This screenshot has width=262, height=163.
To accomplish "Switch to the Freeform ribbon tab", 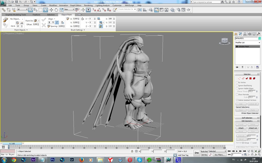I will (x=36, y=15).
